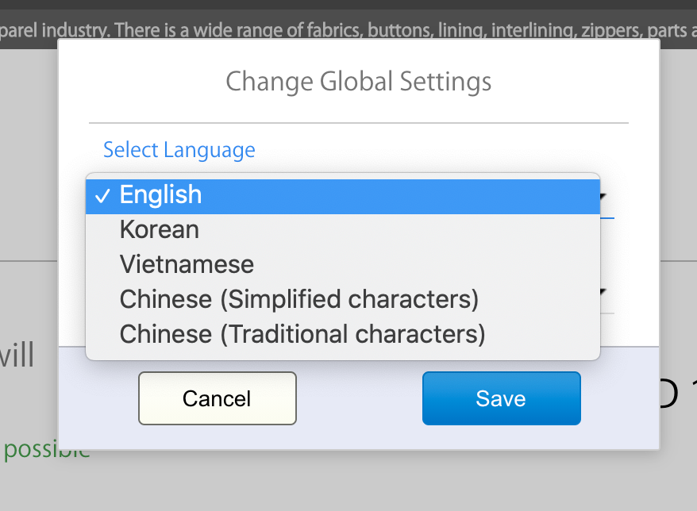Select Chinese (Simplified characters) option
Image resolution: width=697 pixels, height=511 pixels.
343,299
